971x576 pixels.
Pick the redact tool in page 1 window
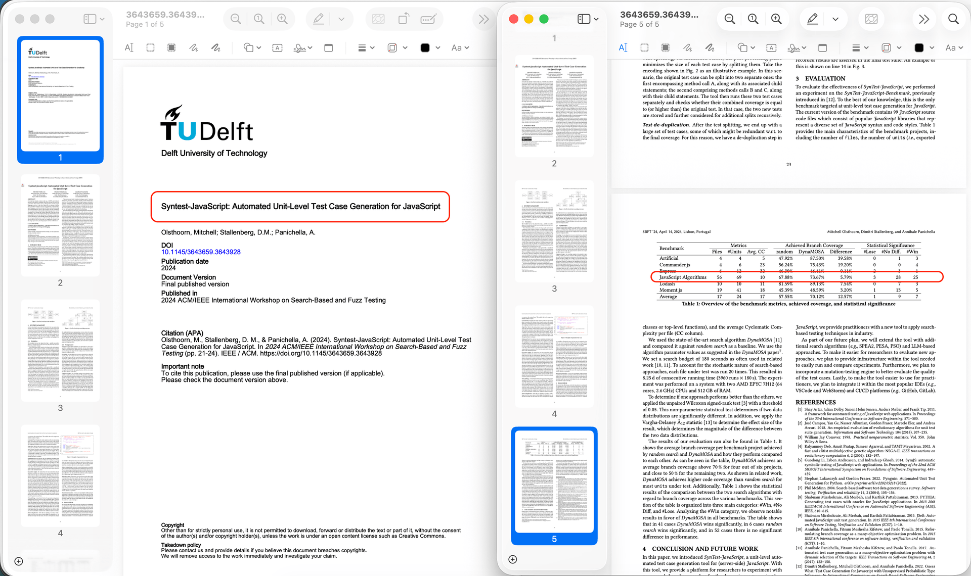[x=171, y=47]
